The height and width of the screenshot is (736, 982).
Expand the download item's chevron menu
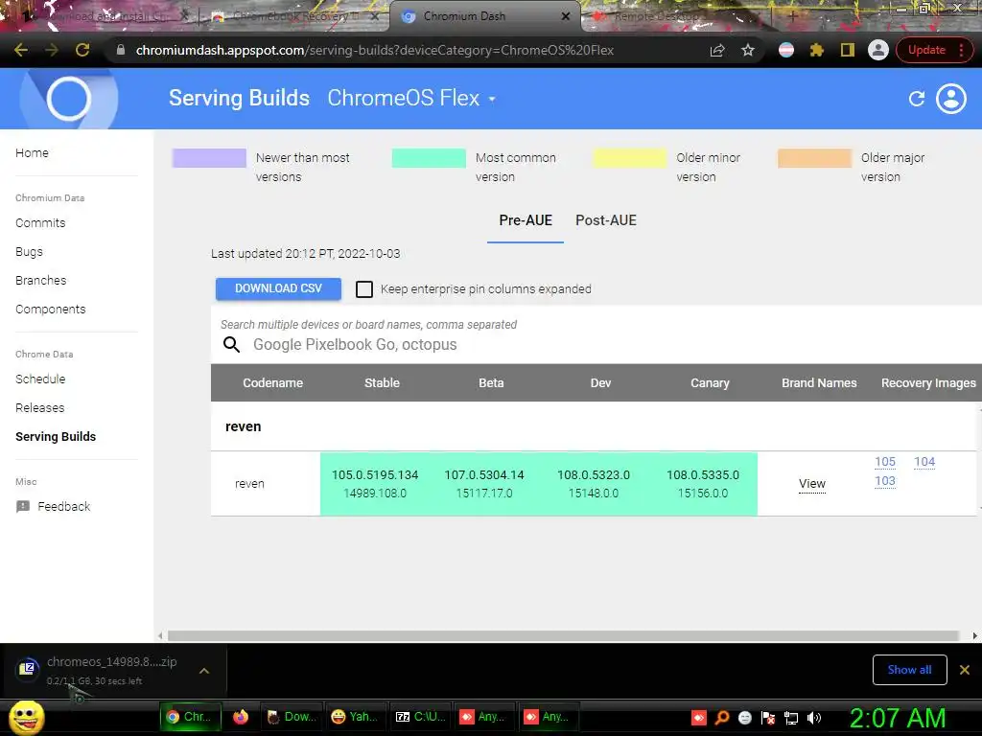[x=204, y=670]
